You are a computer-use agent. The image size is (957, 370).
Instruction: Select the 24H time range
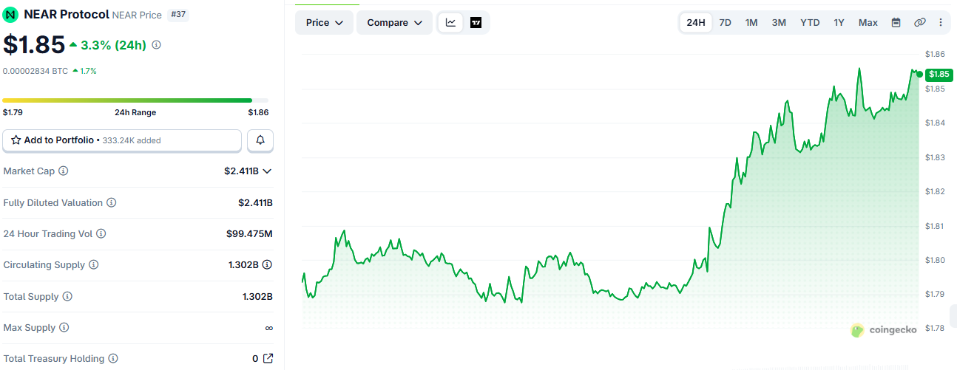pos(696,22)
